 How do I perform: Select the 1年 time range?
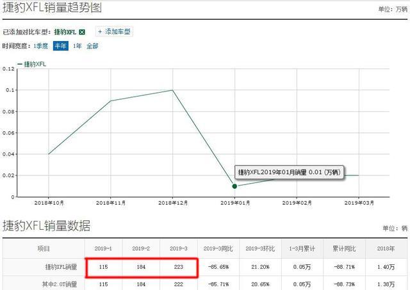point(77,46)
